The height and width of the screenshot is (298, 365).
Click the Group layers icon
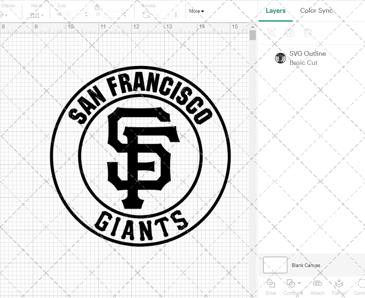point(271,32)
